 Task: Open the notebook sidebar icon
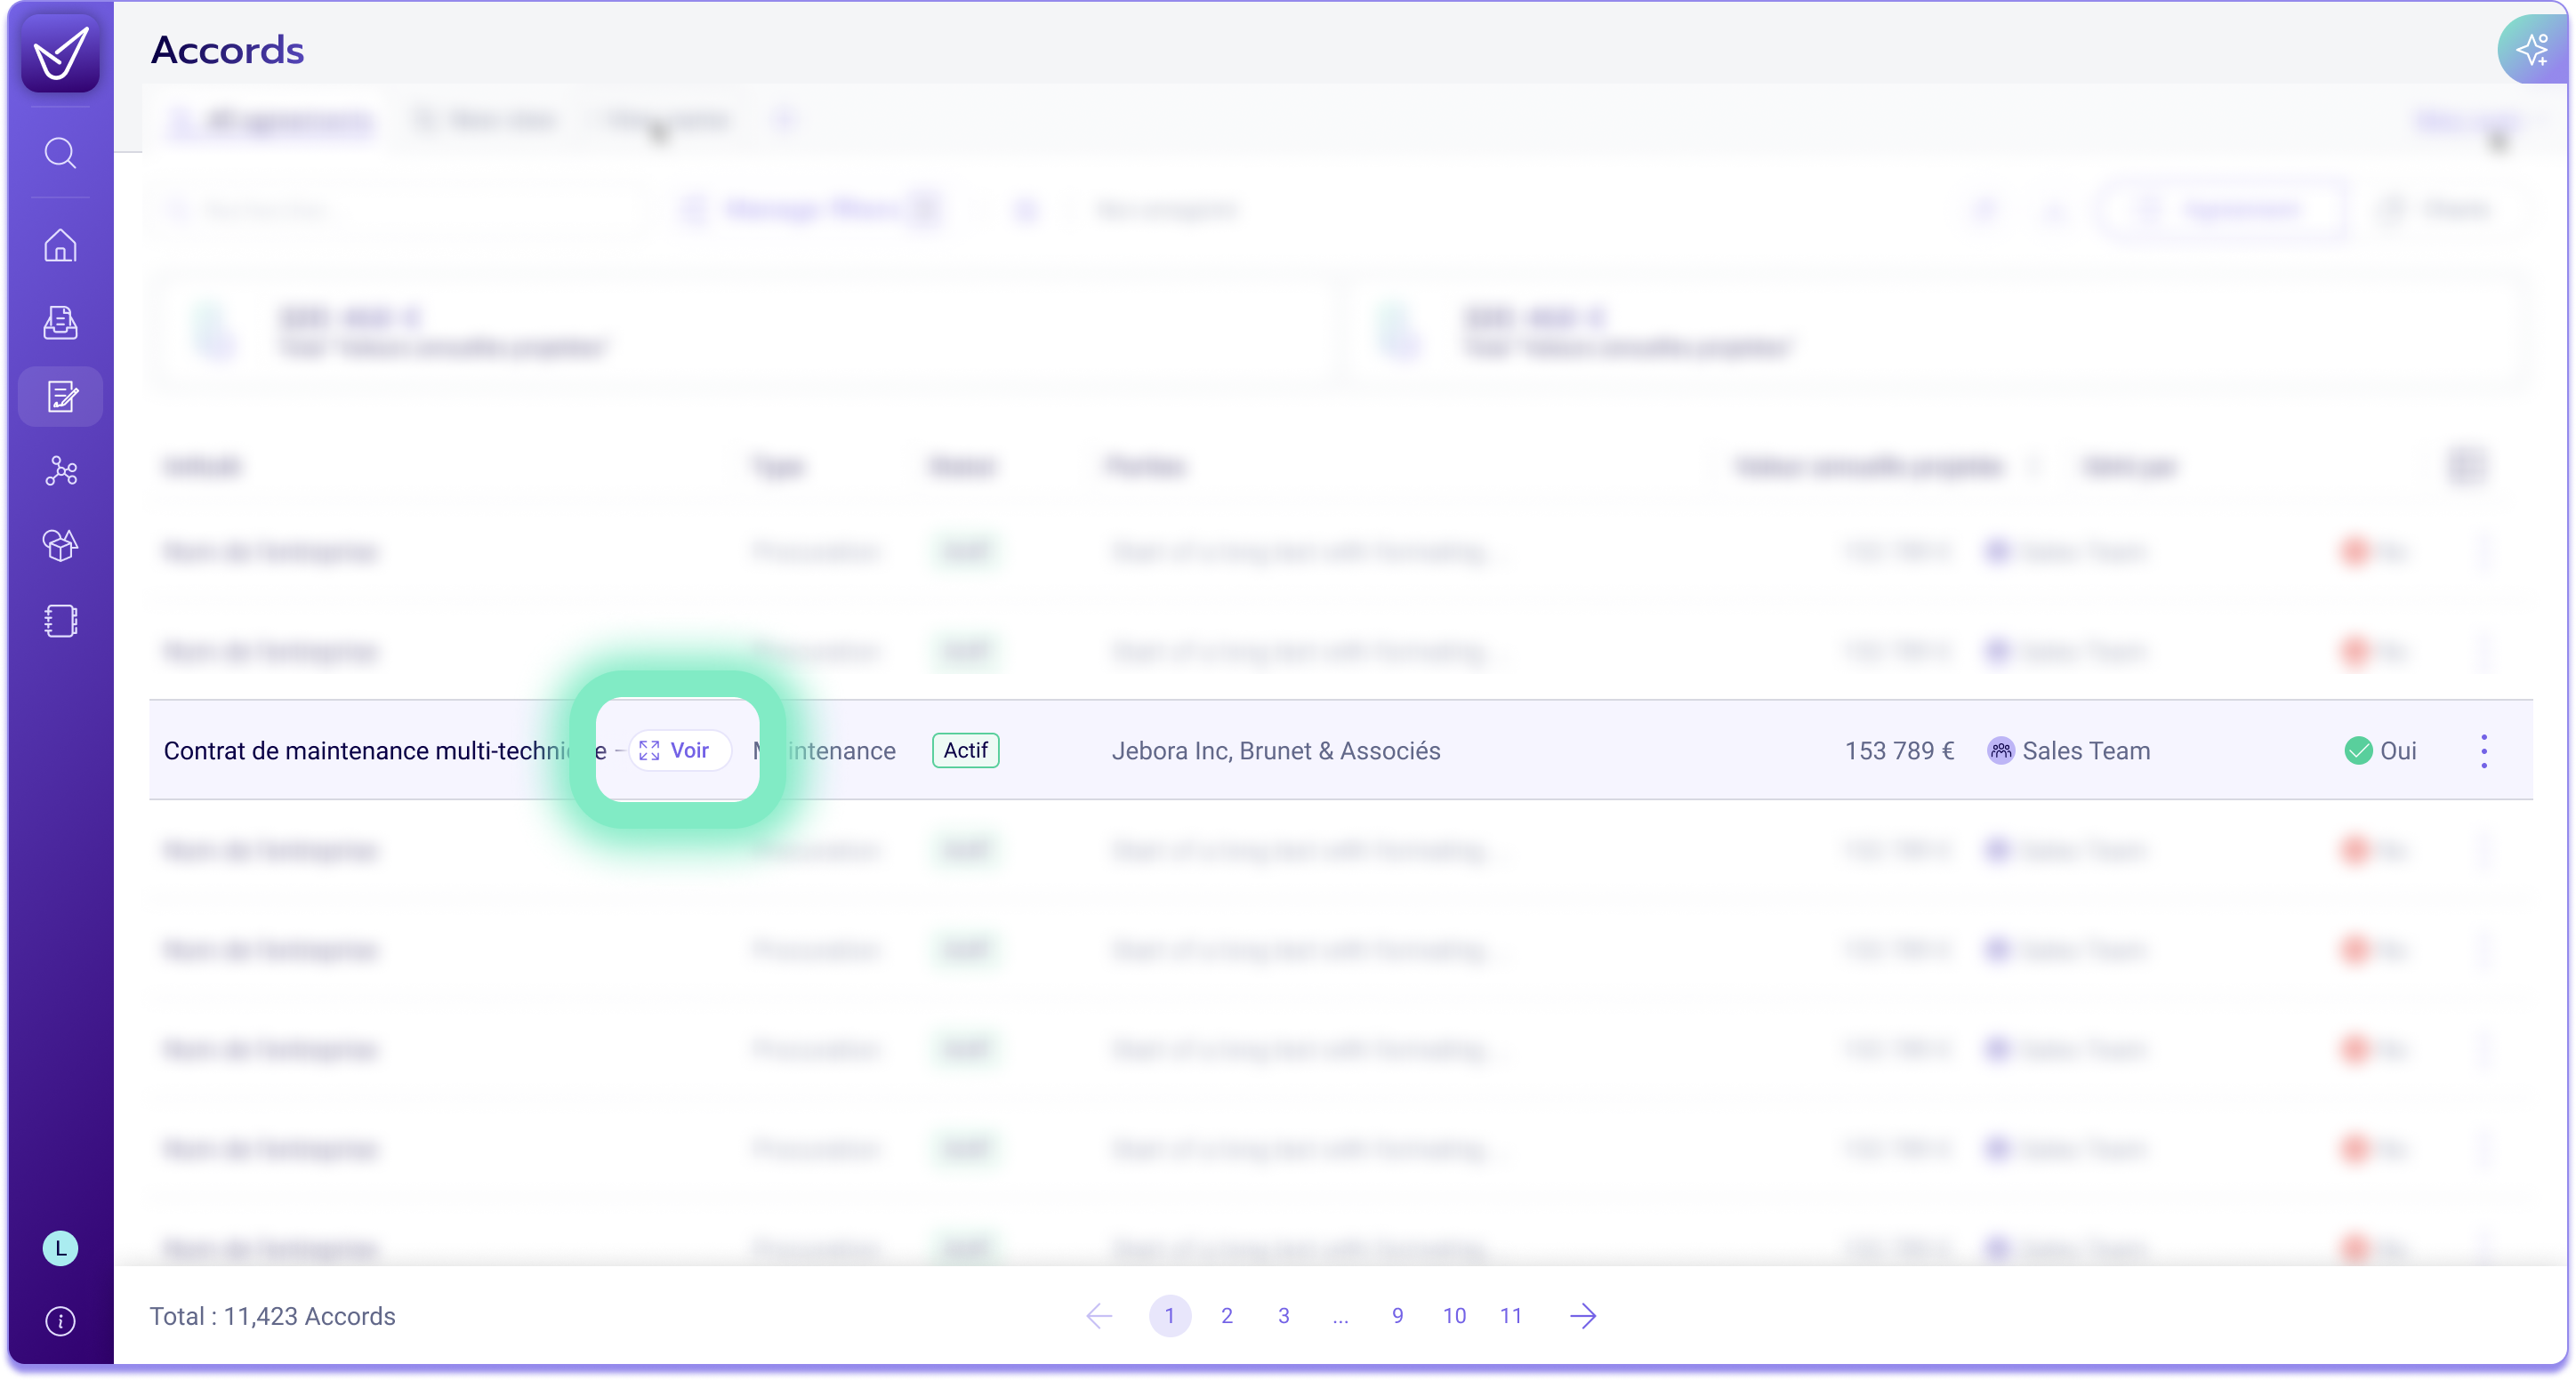pos(60,621)
